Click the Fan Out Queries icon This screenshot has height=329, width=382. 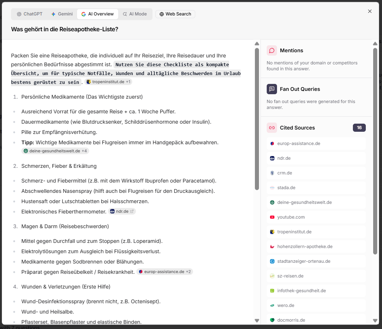coord(271,89)
